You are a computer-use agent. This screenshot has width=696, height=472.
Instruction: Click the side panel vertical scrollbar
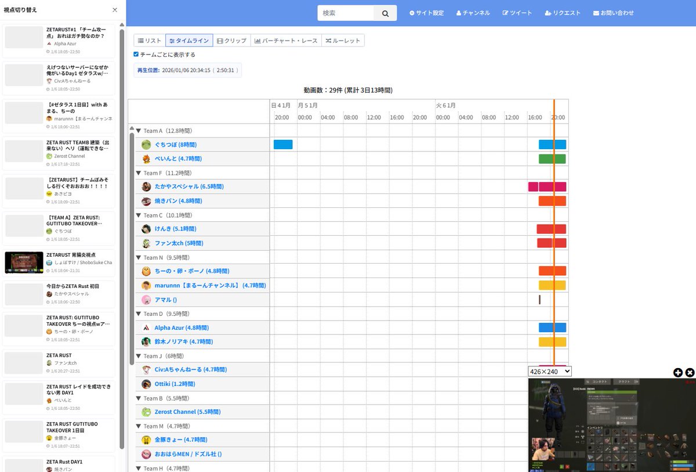(122, 238)
